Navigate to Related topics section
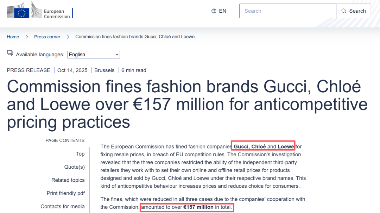This screenshot has height=213, width=380. 68,180
